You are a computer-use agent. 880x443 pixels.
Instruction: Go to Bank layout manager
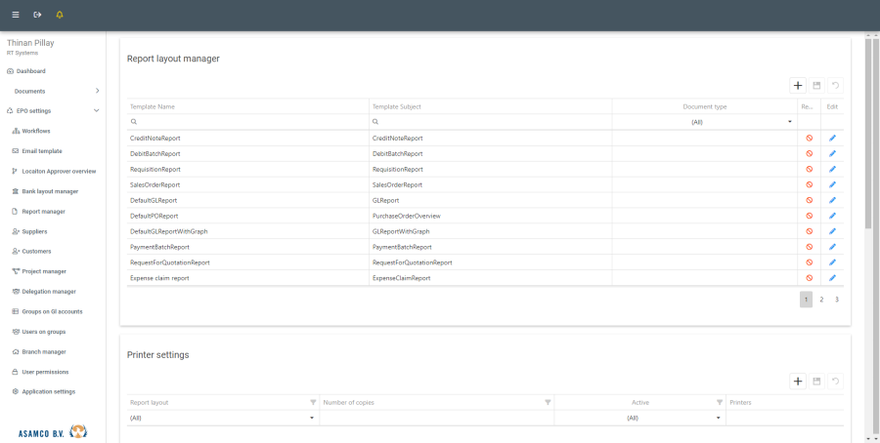[x=50, y=191]
